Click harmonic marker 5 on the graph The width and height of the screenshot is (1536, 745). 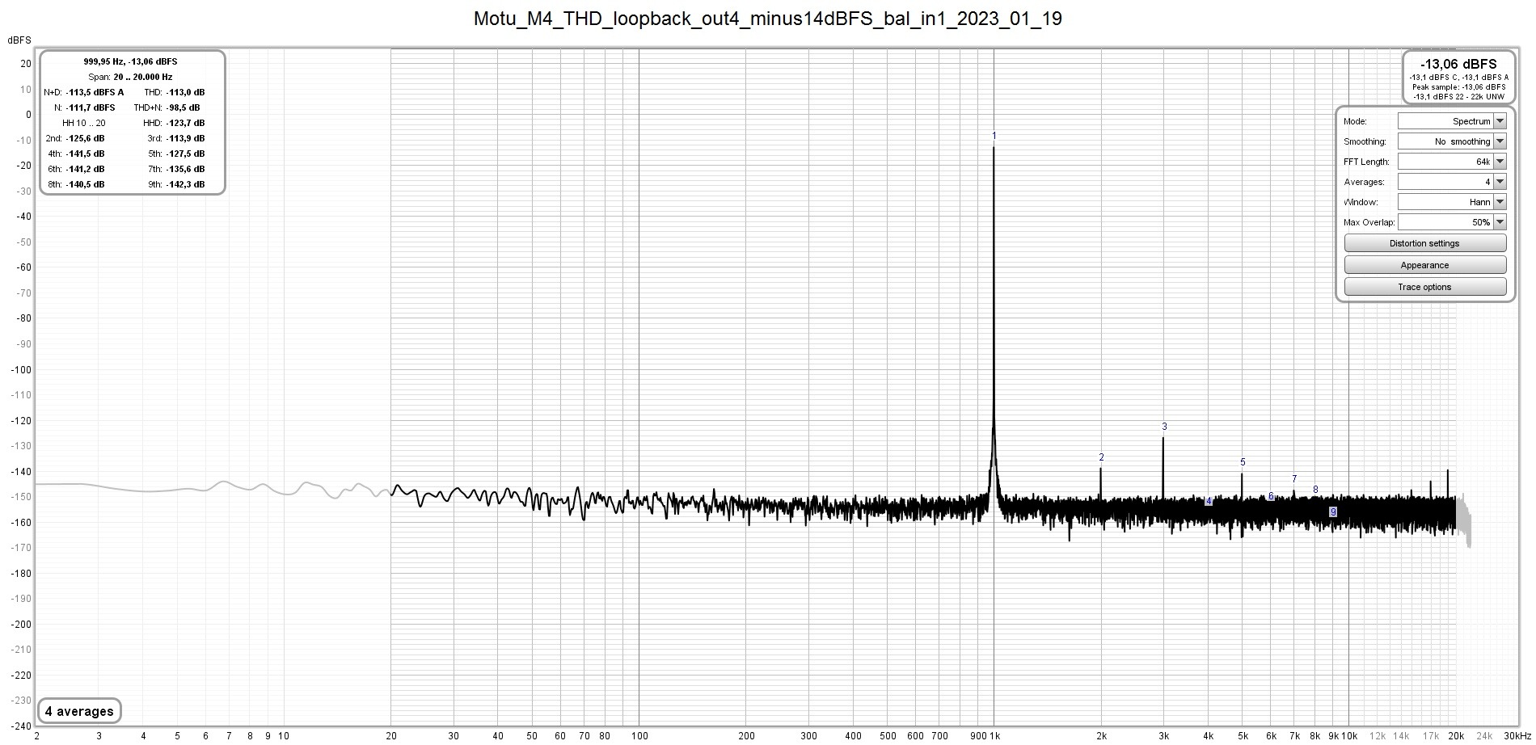coord(1243,462)
